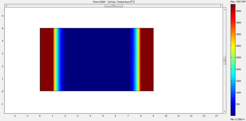Click the right dark red heated region

tap(147, 60)
